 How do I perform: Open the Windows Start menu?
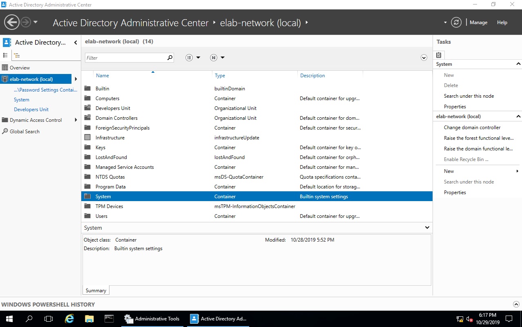pos(9,319)
